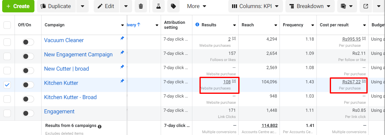Open the reports icon dropdown
The width and height of the screenshot is (385, 135).
[x=347, y=6]
